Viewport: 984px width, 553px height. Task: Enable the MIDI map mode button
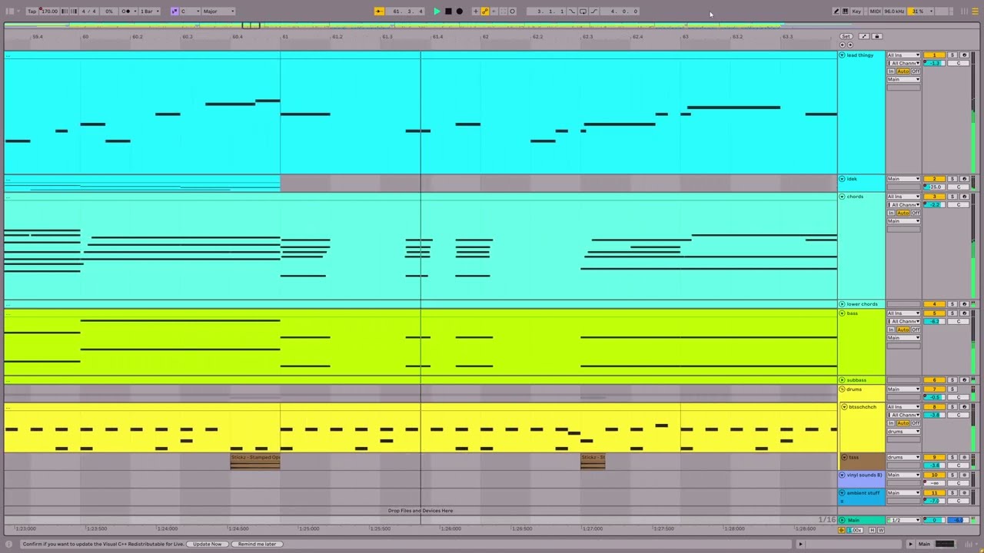point(875,11)
